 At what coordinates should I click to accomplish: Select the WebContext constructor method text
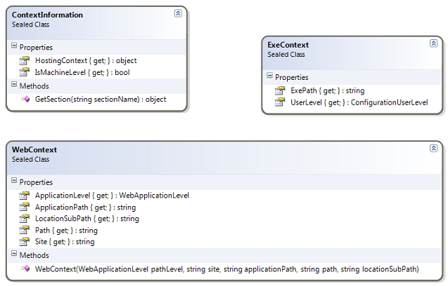click(227, 269)
